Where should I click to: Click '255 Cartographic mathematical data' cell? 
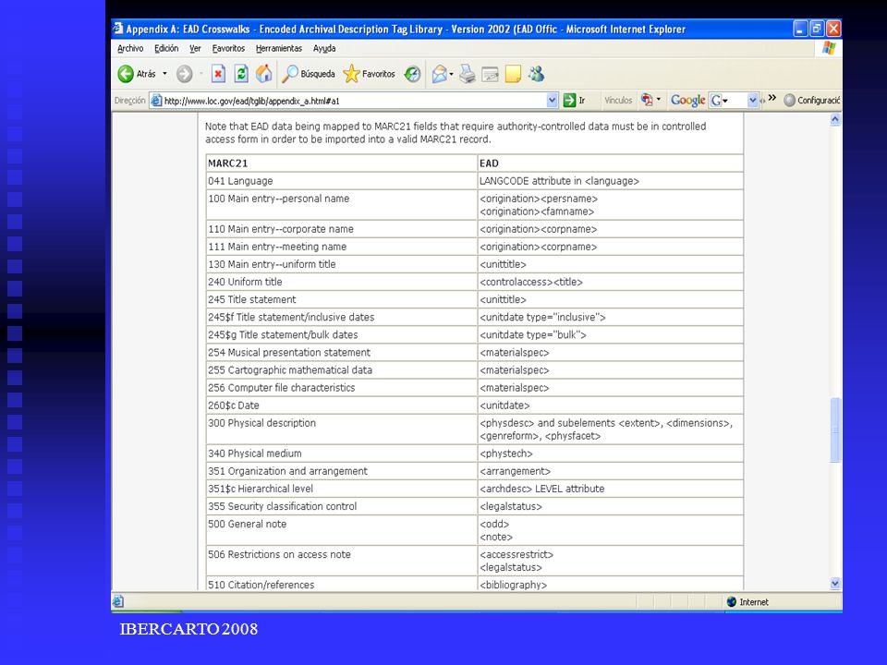tap(342, 369)
